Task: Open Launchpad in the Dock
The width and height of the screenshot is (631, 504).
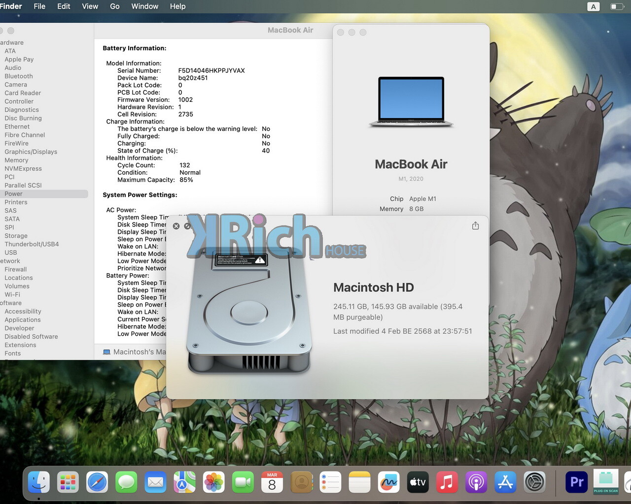Action: click(x=68, y=482)
